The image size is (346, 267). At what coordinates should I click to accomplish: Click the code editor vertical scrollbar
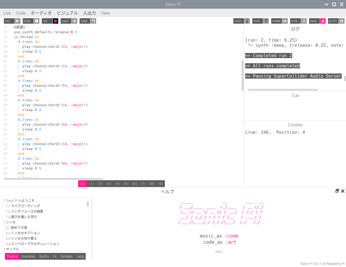click(242, 76)
